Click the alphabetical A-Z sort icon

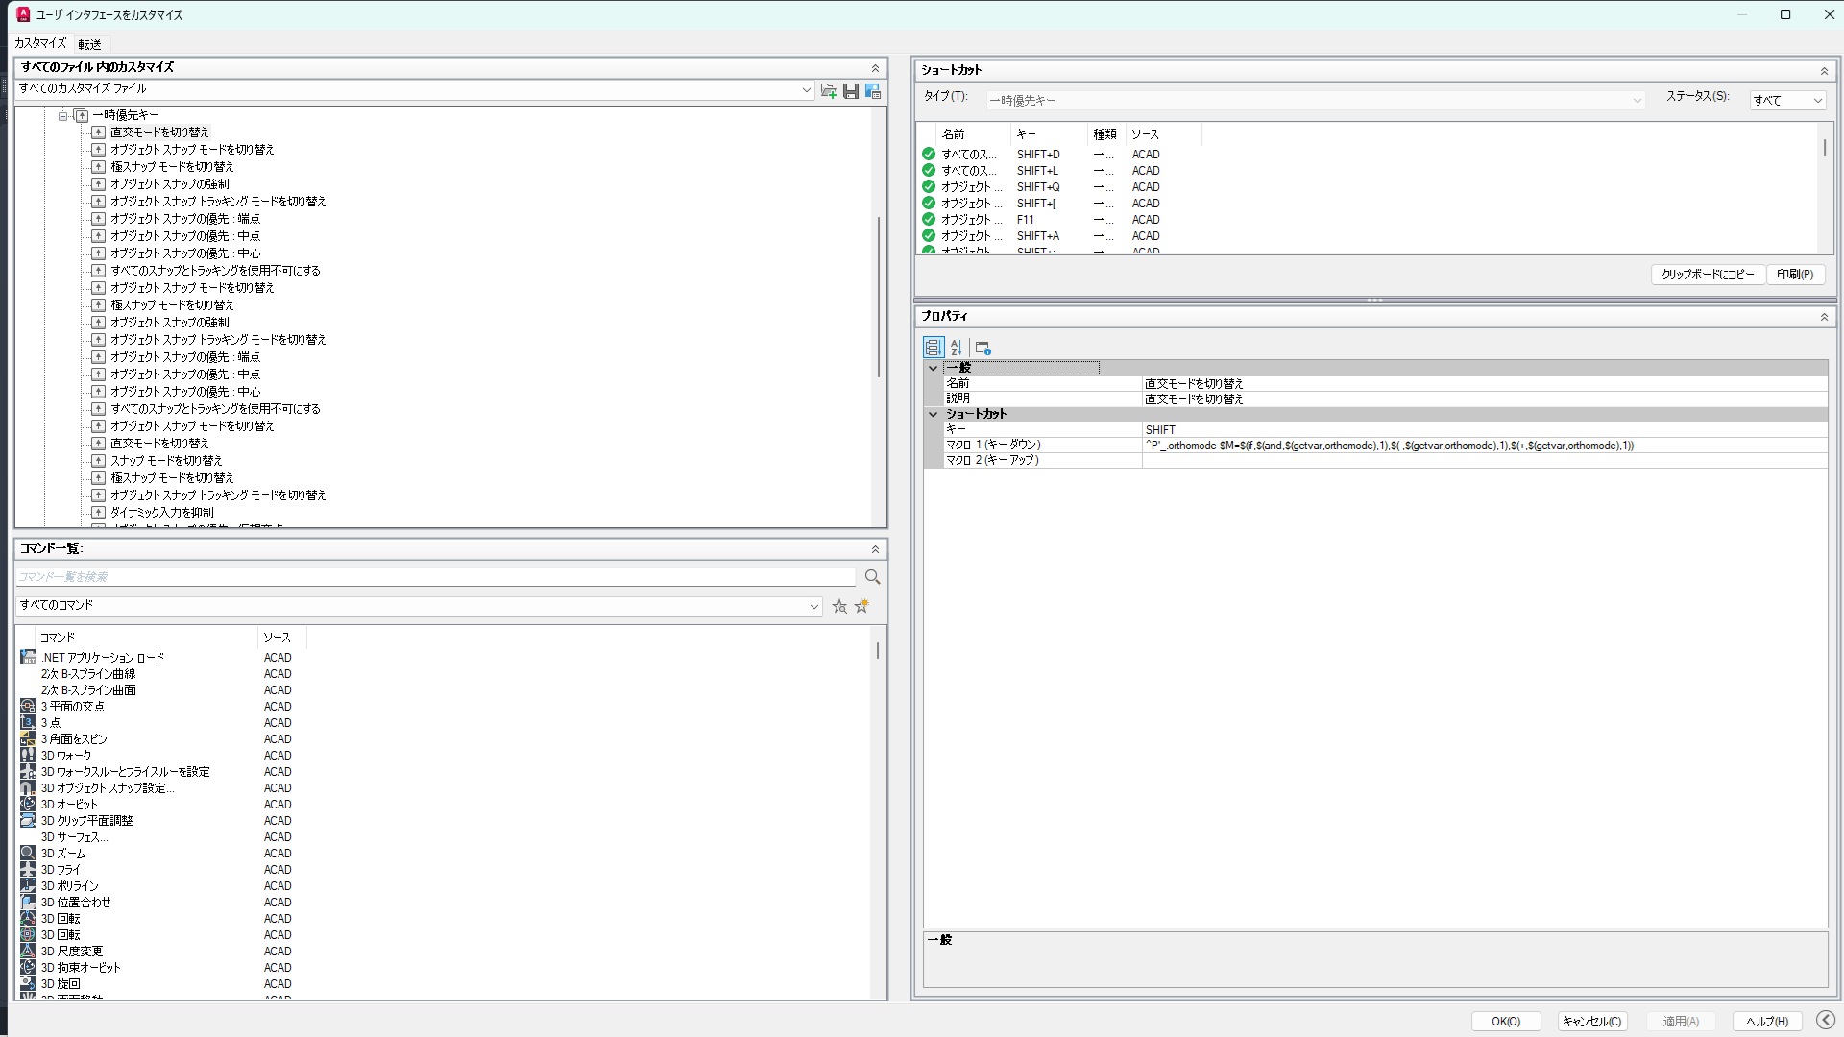[x=957, y=348]
